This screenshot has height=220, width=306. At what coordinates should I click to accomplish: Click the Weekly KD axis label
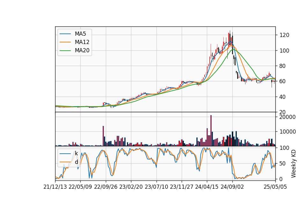[x=294, y=164]
